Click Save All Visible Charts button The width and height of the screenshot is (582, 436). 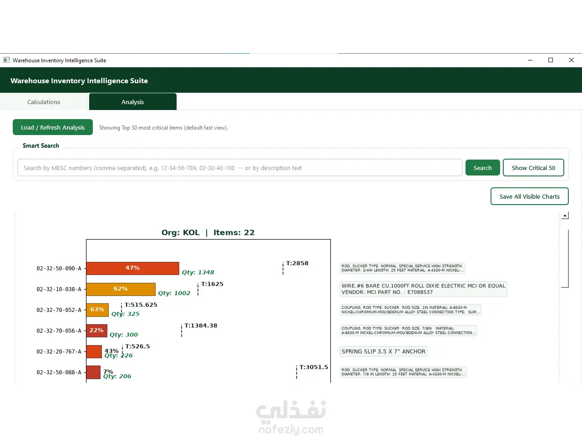[530, 196]
